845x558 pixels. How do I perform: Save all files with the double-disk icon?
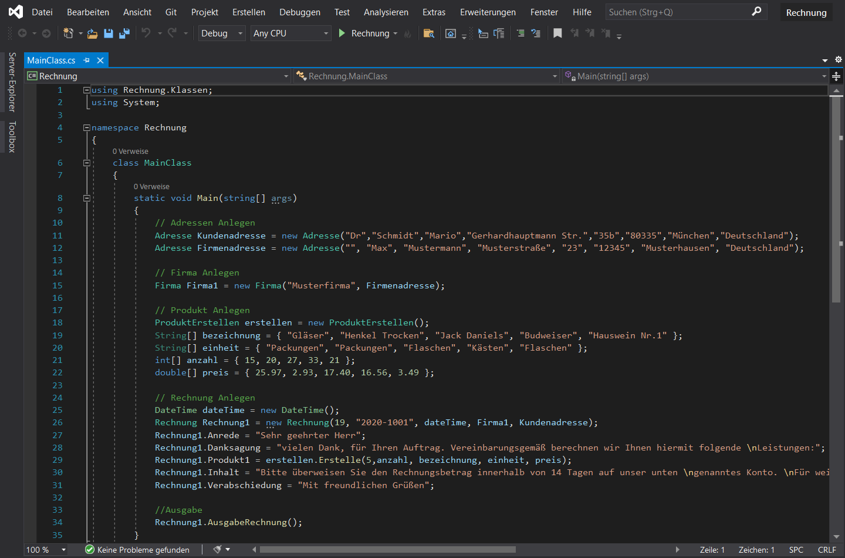click(124, 33)
